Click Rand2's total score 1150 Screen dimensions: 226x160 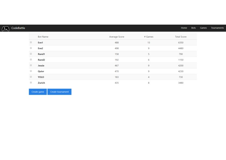click(x=181, y=60)
